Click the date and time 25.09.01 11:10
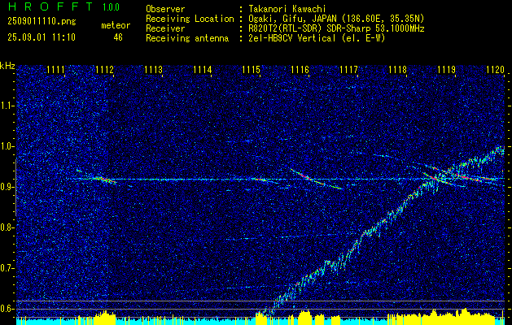512x325 pixels. pyautogui.click(x=42, y=37)
